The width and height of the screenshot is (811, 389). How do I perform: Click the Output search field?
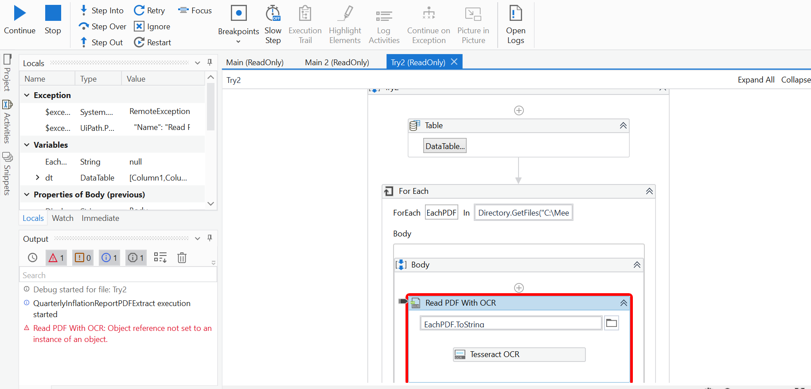pyautogui.click(x=118, y=275)
